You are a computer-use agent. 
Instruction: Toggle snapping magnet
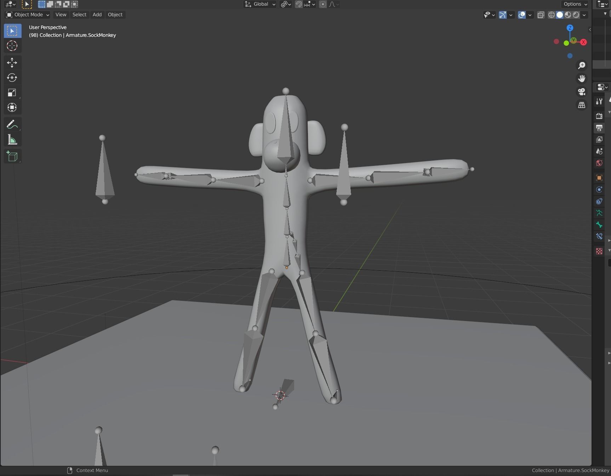tap(299, 4)
